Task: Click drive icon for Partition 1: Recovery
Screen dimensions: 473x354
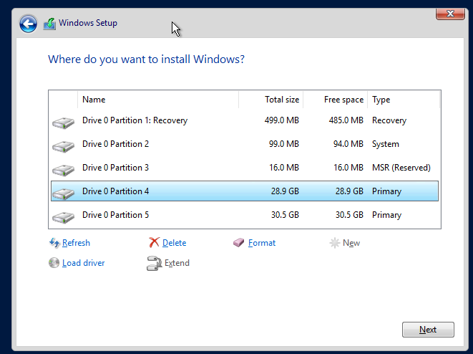Action: click(64, 123)
